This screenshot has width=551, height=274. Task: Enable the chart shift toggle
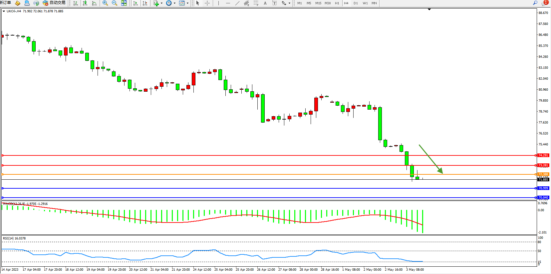click(x=145, y=3)
